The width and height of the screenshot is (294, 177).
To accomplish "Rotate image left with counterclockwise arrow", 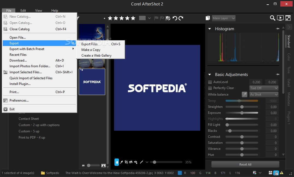I will coord(175,18).
